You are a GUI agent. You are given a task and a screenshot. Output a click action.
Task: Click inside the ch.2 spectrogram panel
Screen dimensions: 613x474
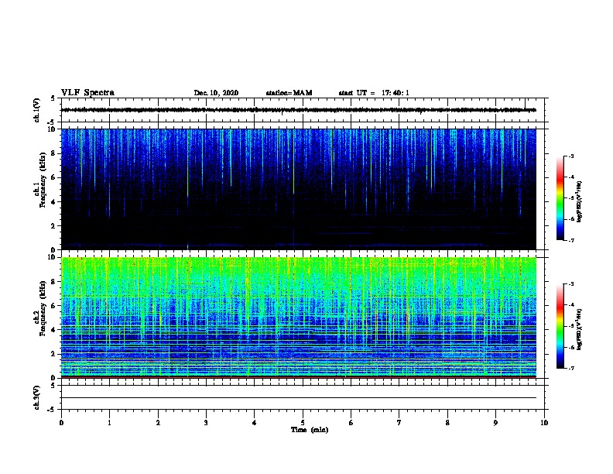click(299, 318)
